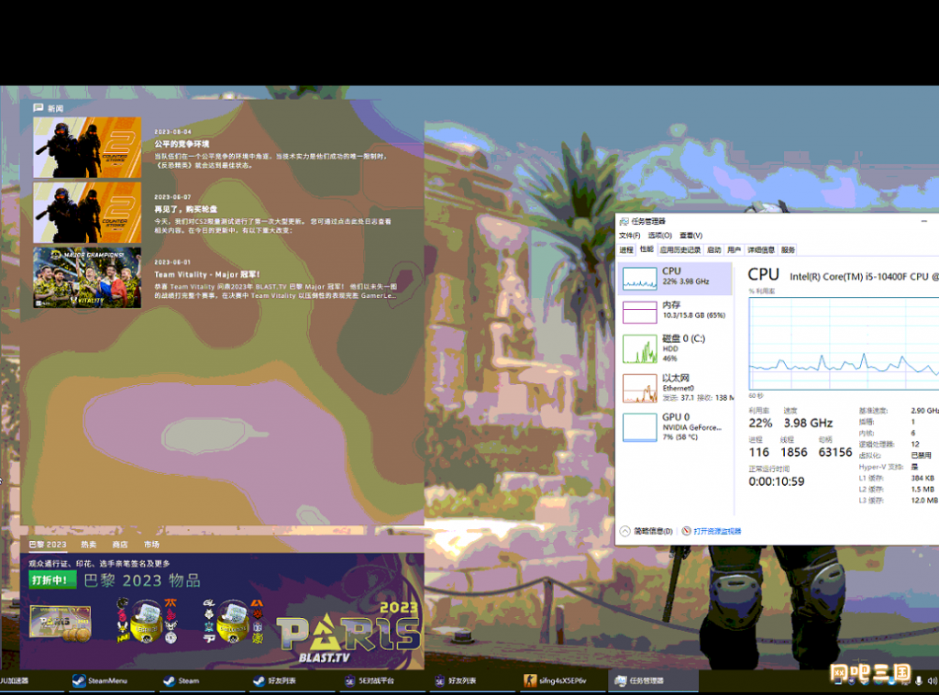Select the Challengers sticker capsule icon
Screen dimensions: 939x695
(233, 621)
